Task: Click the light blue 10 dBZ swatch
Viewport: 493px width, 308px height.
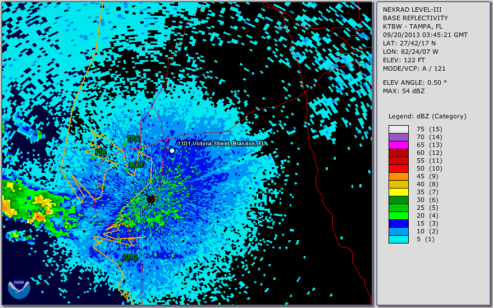Action: [x=398, y=231]
